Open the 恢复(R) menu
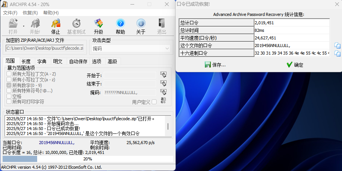 coord(30,13)
